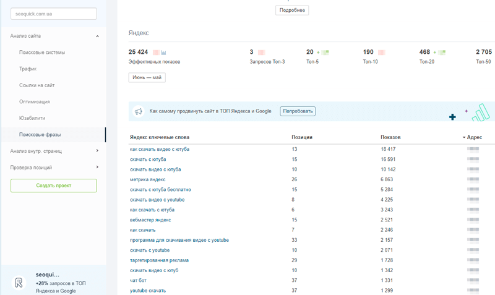Sort the table by the Адрес column
This screenshot has width=495, height=295.
[472, 137]
